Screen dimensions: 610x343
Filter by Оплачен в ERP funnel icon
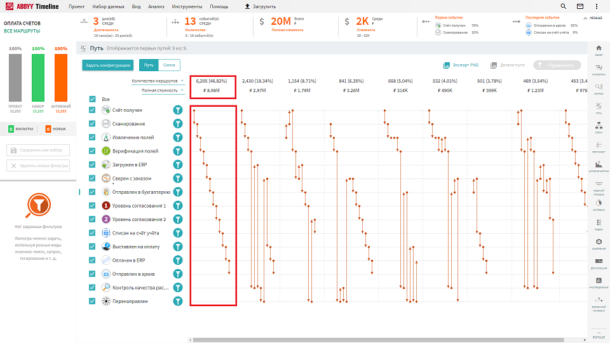(178, 260)
